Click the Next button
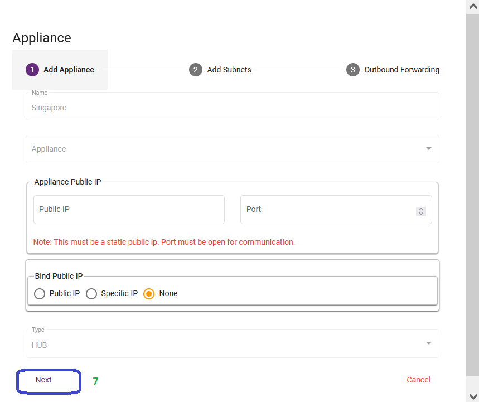 tap(49, 381)
